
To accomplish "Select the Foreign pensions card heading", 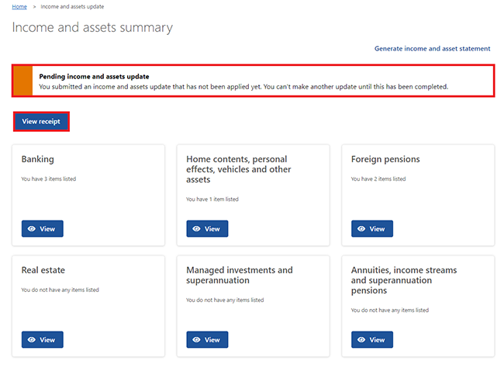I will coord(385,159).
